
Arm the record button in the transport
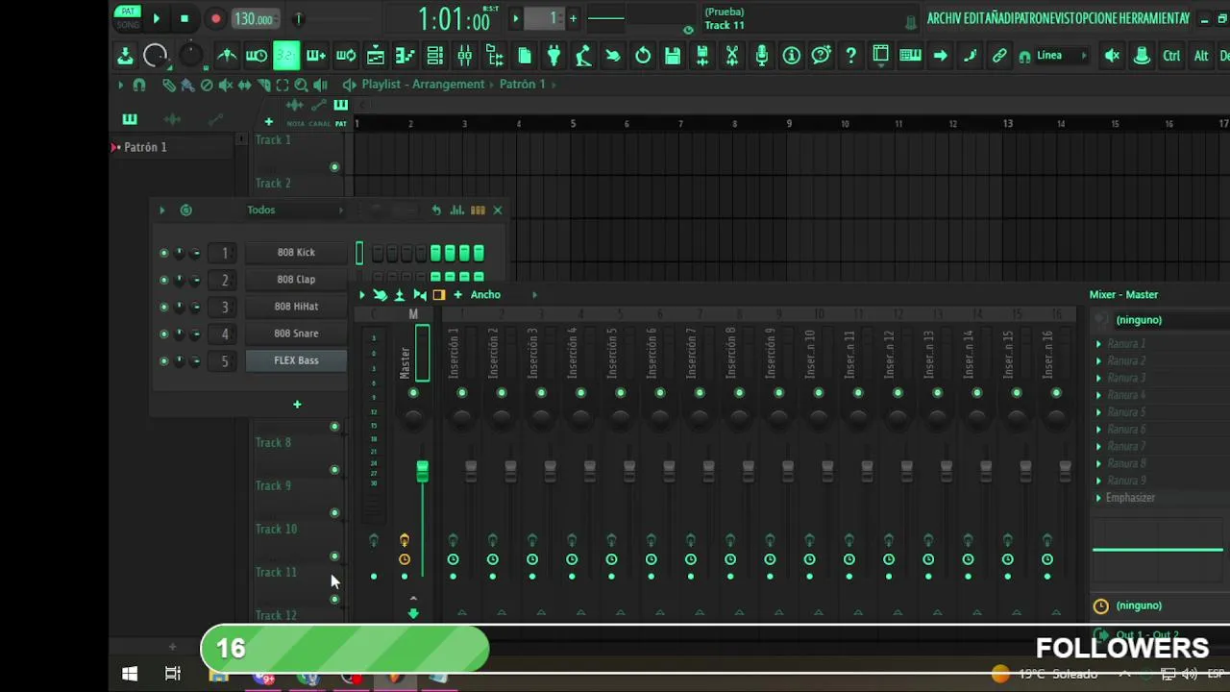click(215, 18)
